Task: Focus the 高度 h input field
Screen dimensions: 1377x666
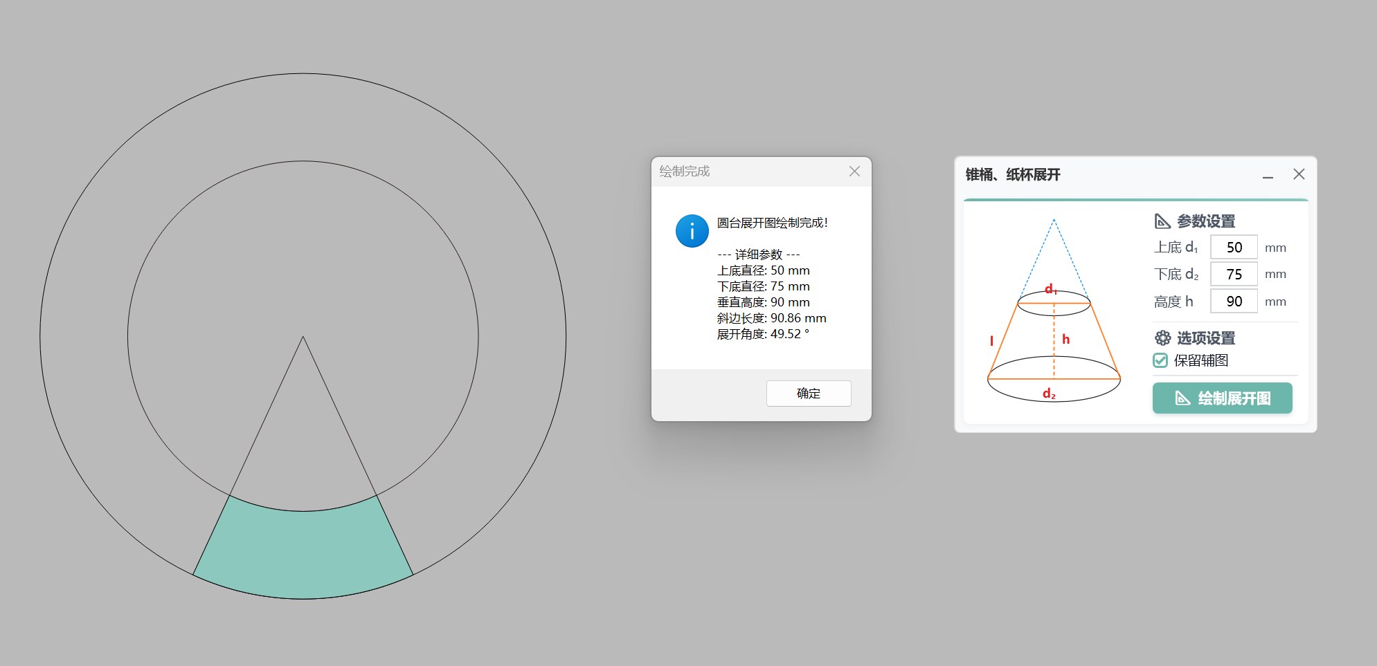Action: coord(1234,302)
